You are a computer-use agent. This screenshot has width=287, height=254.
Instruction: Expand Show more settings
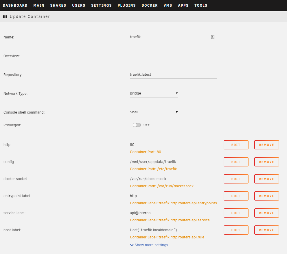point(151,245)
